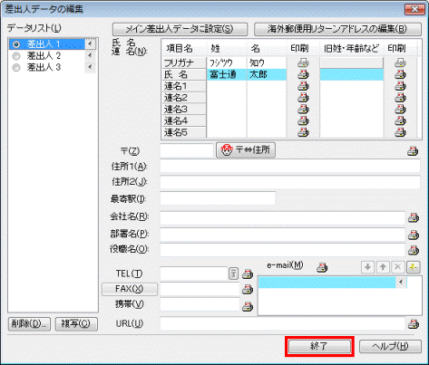Close the 差出人データの編集 dialog
Screen dimensions: 429x365
pyautogui.click(x=414, y=9)
